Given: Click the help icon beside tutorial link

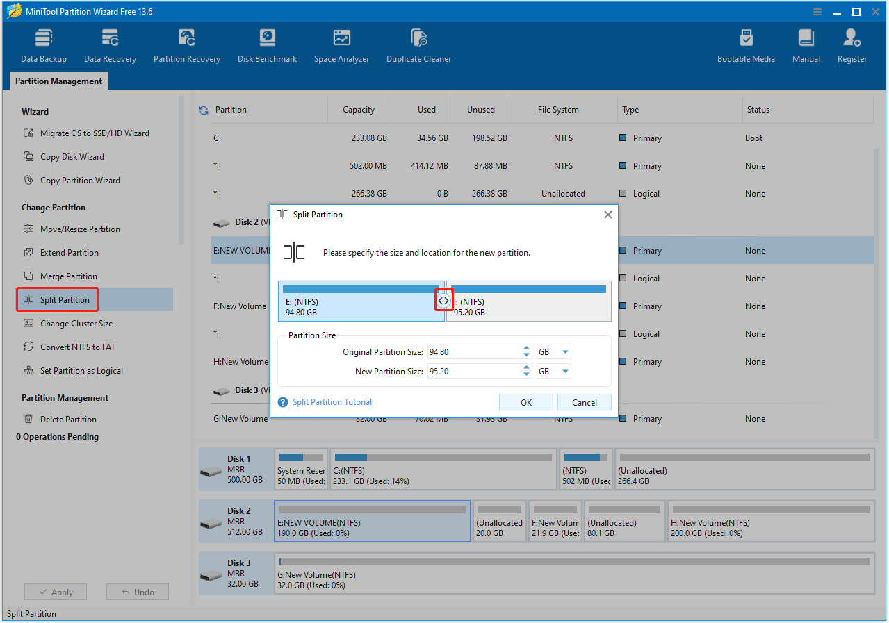Looking at the screenshot, I should point(283,402).
